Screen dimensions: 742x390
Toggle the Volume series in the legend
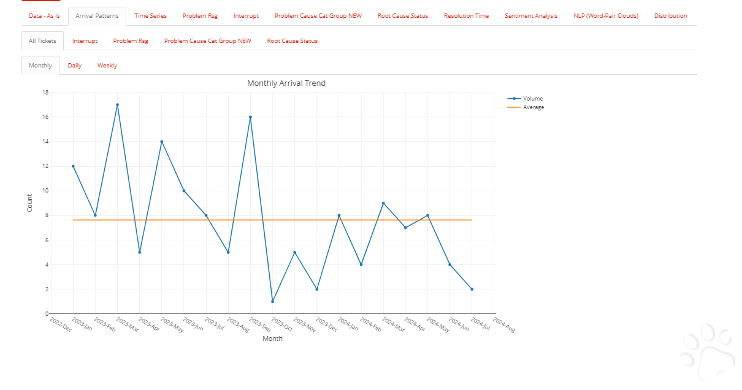coord(526,99)
